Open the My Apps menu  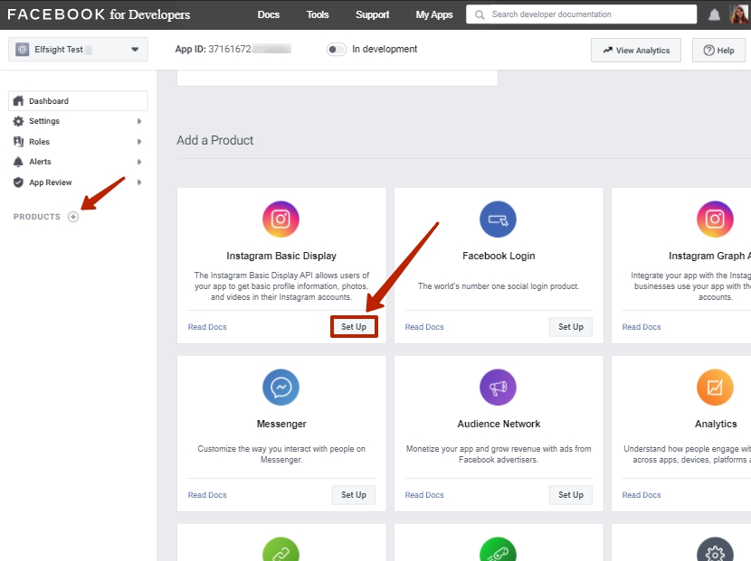[434, 15]
